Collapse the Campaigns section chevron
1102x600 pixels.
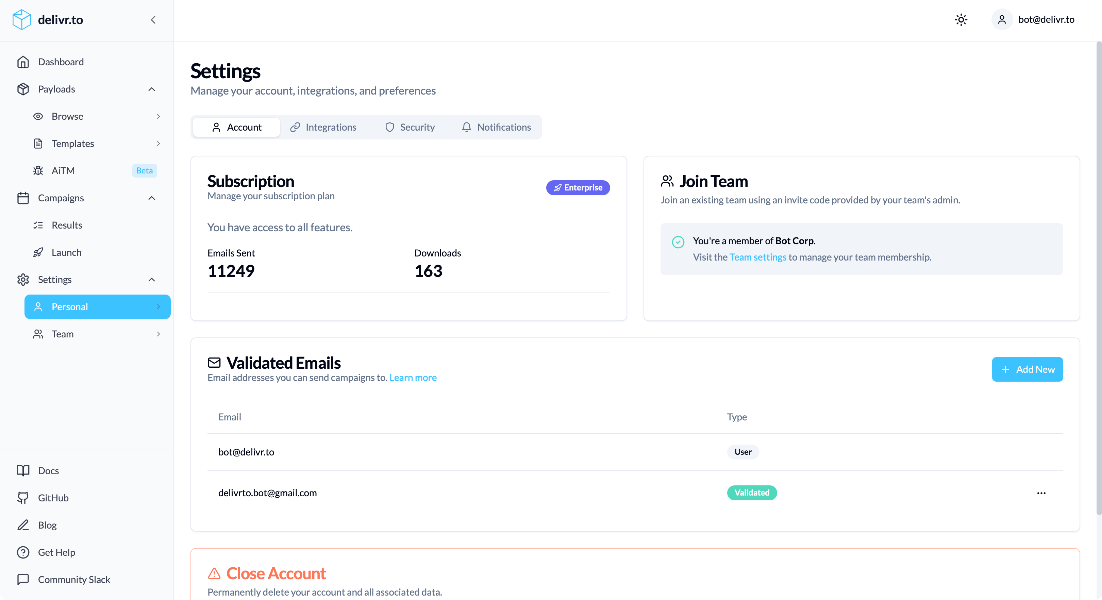[x=151, y=198]
